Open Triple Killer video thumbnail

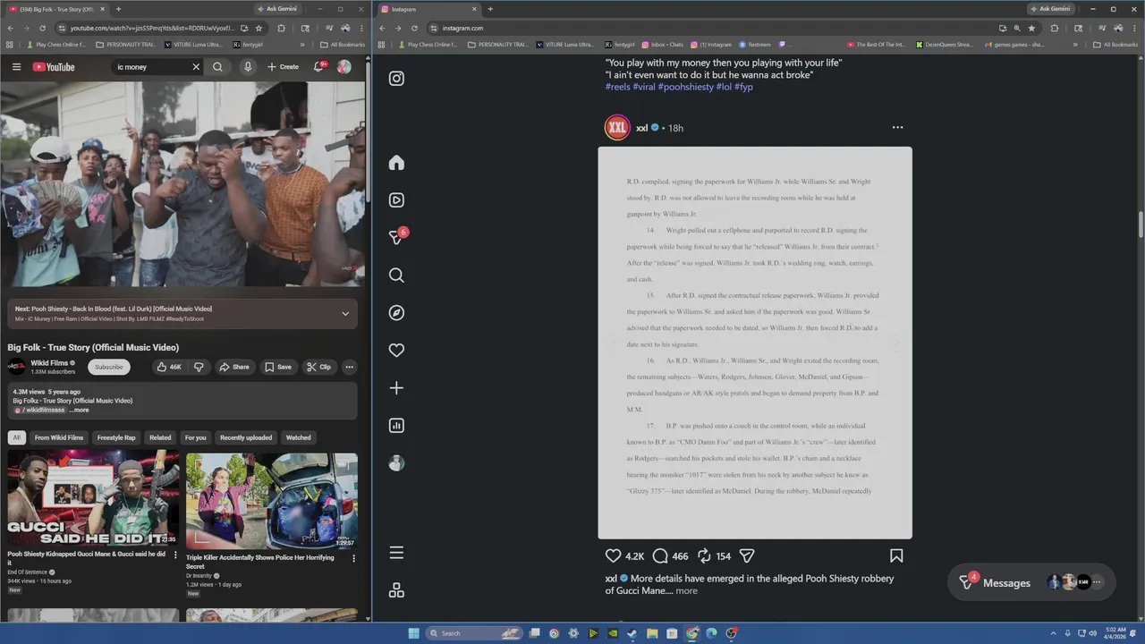pyautogui.click(x=272, y=499)
